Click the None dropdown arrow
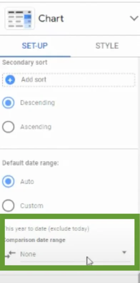140x283 pixels. pyautogui.click(x=124, y=252)
